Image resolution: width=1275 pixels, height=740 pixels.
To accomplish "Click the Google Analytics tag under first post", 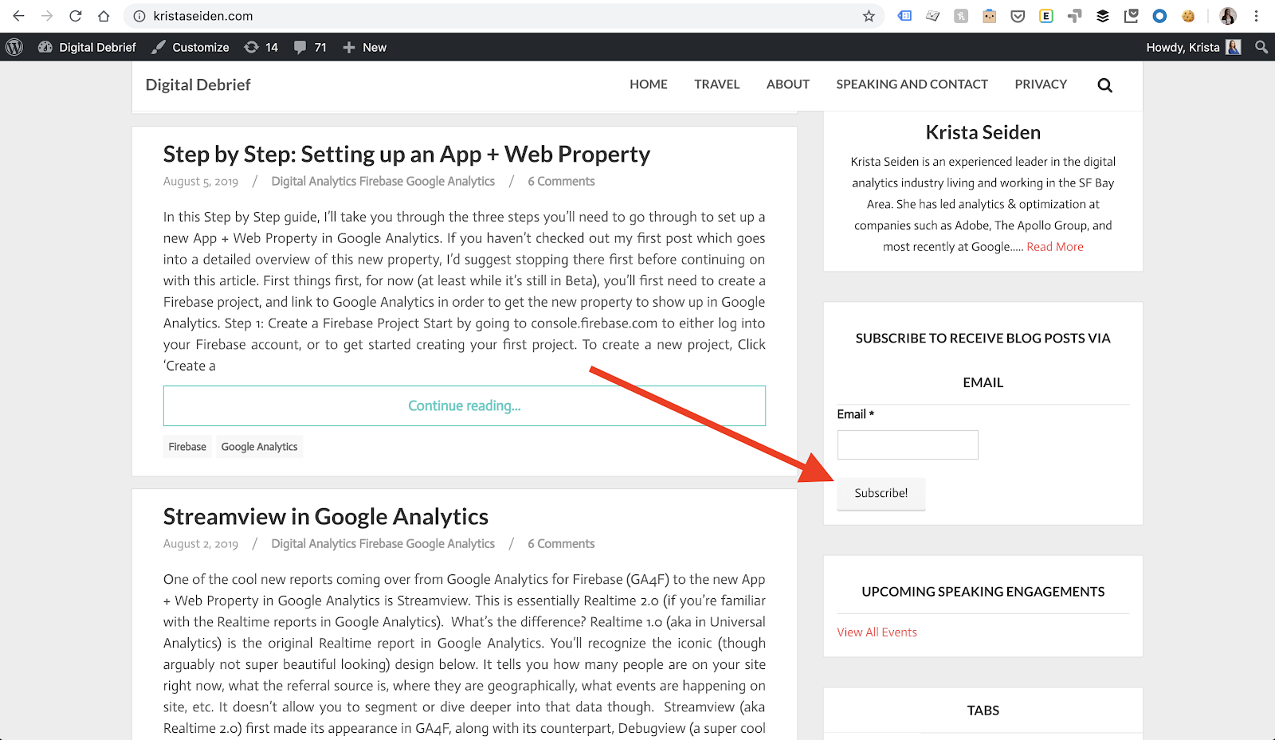I will (x=259, y=447).
